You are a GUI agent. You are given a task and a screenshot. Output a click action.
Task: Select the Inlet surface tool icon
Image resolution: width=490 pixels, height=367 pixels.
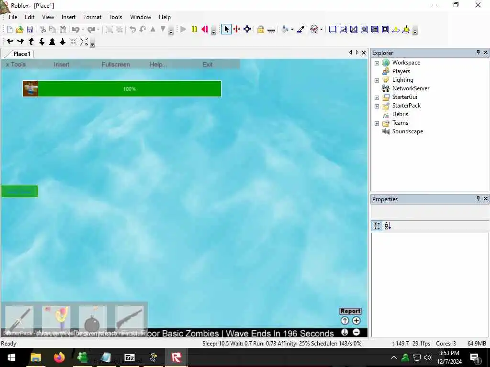tap(375, 29)
